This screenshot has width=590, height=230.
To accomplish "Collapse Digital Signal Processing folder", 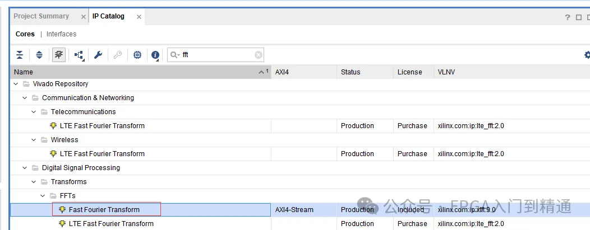I will point(25,168).
